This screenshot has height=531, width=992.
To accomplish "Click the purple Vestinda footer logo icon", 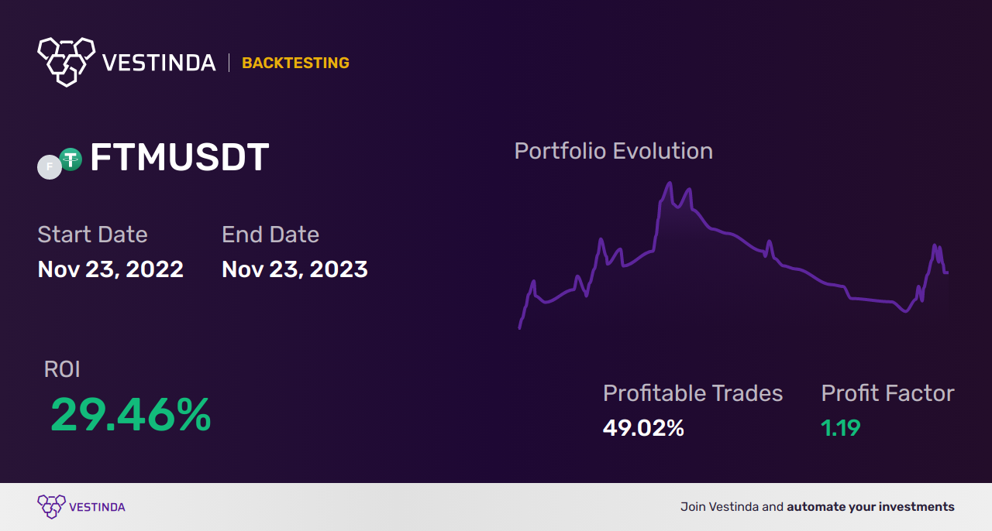I will click(51, 506).
